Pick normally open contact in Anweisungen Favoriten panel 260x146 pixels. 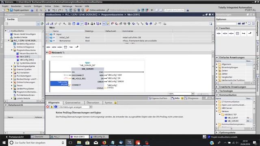219,33
